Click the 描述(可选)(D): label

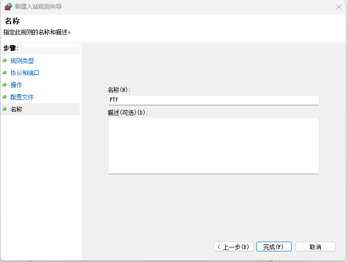(x=128, y=113)
